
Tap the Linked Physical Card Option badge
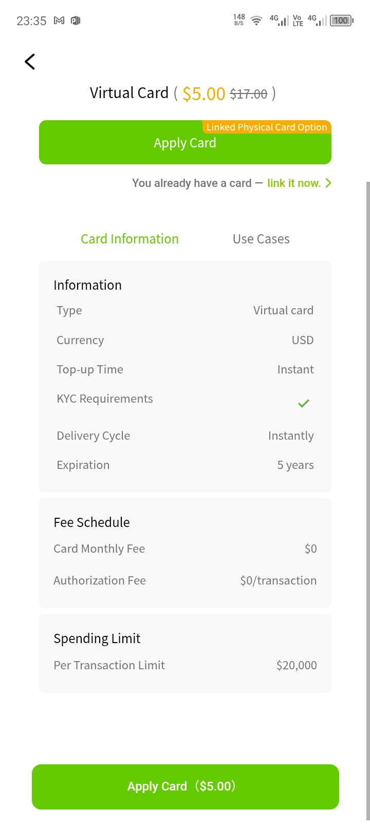pos(267,127)
